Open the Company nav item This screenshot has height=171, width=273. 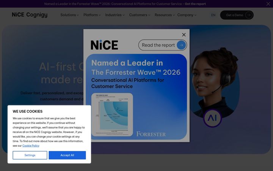(x=185, y=15)
